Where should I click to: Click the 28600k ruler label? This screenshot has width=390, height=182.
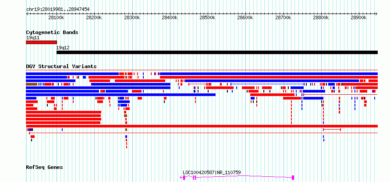pos(245,17)
